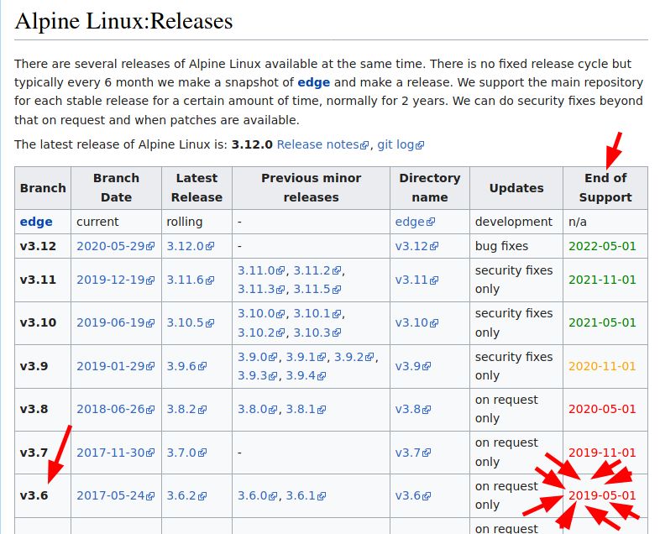660x534 pixels.
Task: Open the 3.8.0 previous release link
Action: pyautogui.click(x=257, y=409)
